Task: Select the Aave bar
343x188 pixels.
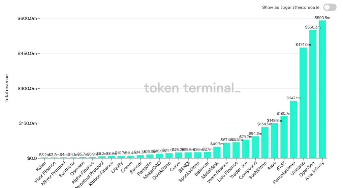Action: [x=274, y=141]
